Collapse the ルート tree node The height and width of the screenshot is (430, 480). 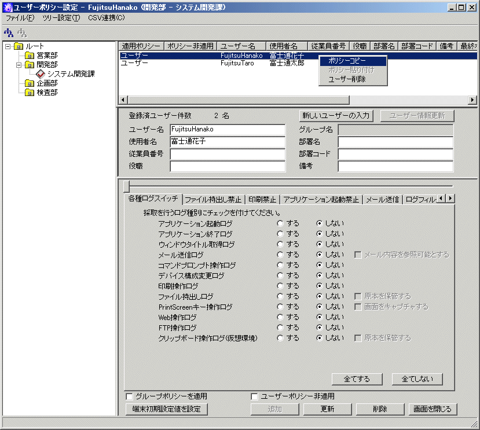click(x=8, y=46)
